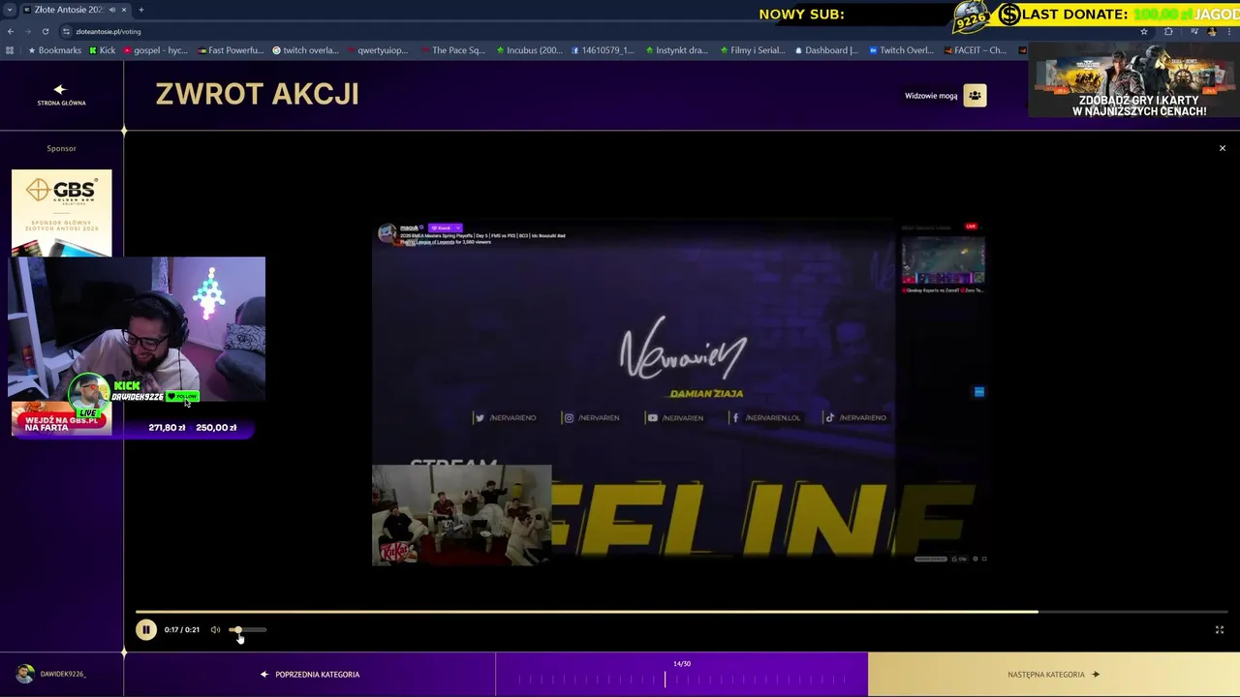Click the green Follow button on Kick overlay
The height and width of the screenshot is (697, 1240).
pos(182,396)
